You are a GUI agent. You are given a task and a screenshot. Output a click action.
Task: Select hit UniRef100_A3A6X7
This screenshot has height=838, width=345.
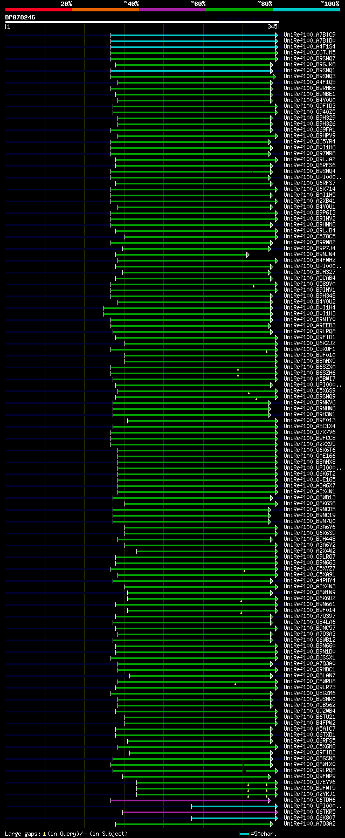click(309, 486)
